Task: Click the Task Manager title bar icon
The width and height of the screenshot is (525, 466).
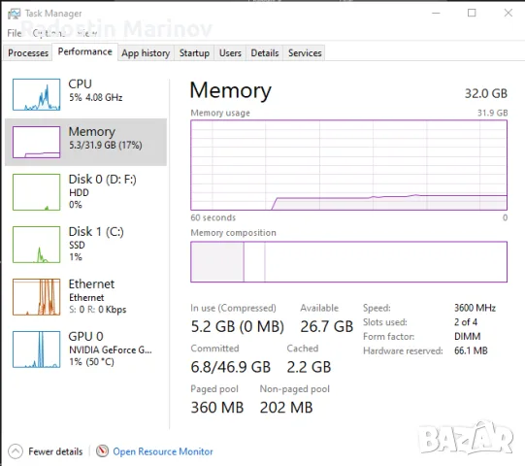Action: click(x=14, y=14)
